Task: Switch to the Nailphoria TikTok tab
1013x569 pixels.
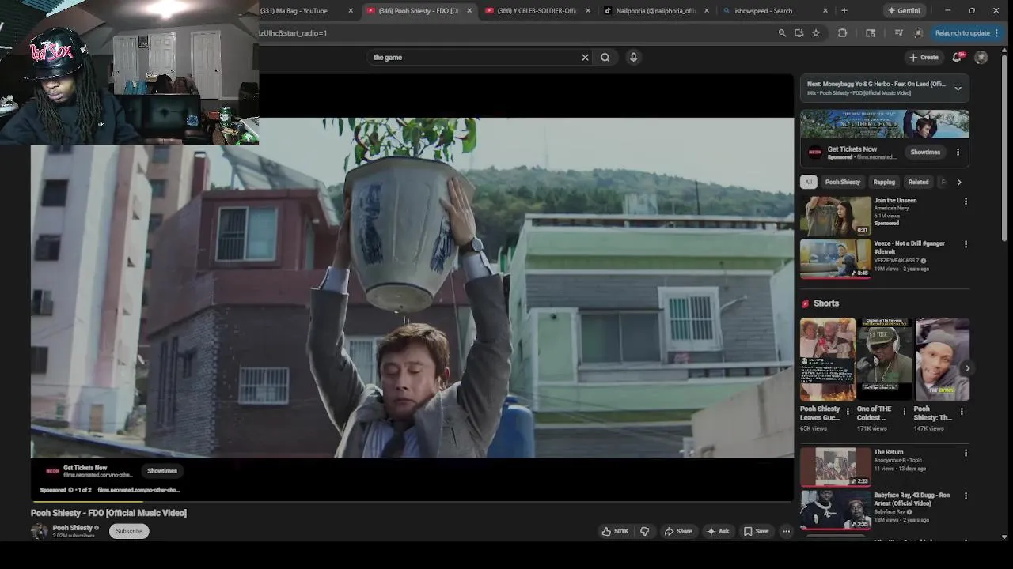Action: pyautogui.click(x=655, y=11)
